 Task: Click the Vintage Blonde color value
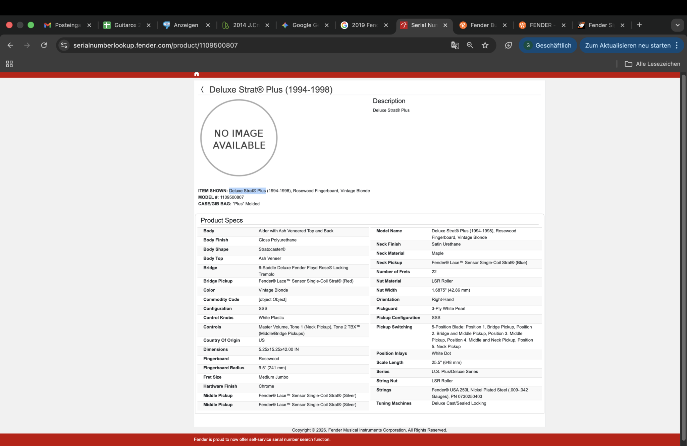tap(273, 290)
